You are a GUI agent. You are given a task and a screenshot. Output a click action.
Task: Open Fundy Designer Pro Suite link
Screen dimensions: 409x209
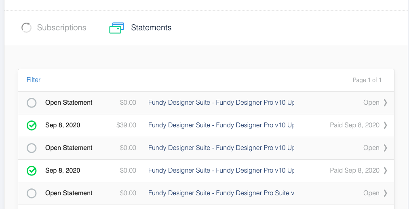(x=221, y=193)
